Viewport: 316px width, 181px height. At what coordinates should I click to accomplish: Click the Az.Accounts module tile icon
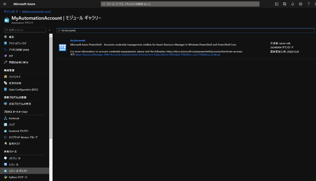coord(62,48)
